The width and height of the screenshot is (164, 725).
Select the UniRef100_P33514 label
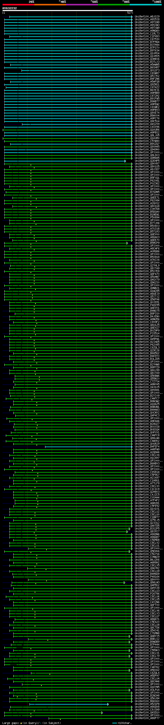pyautogui.click(x=147, y=334)
